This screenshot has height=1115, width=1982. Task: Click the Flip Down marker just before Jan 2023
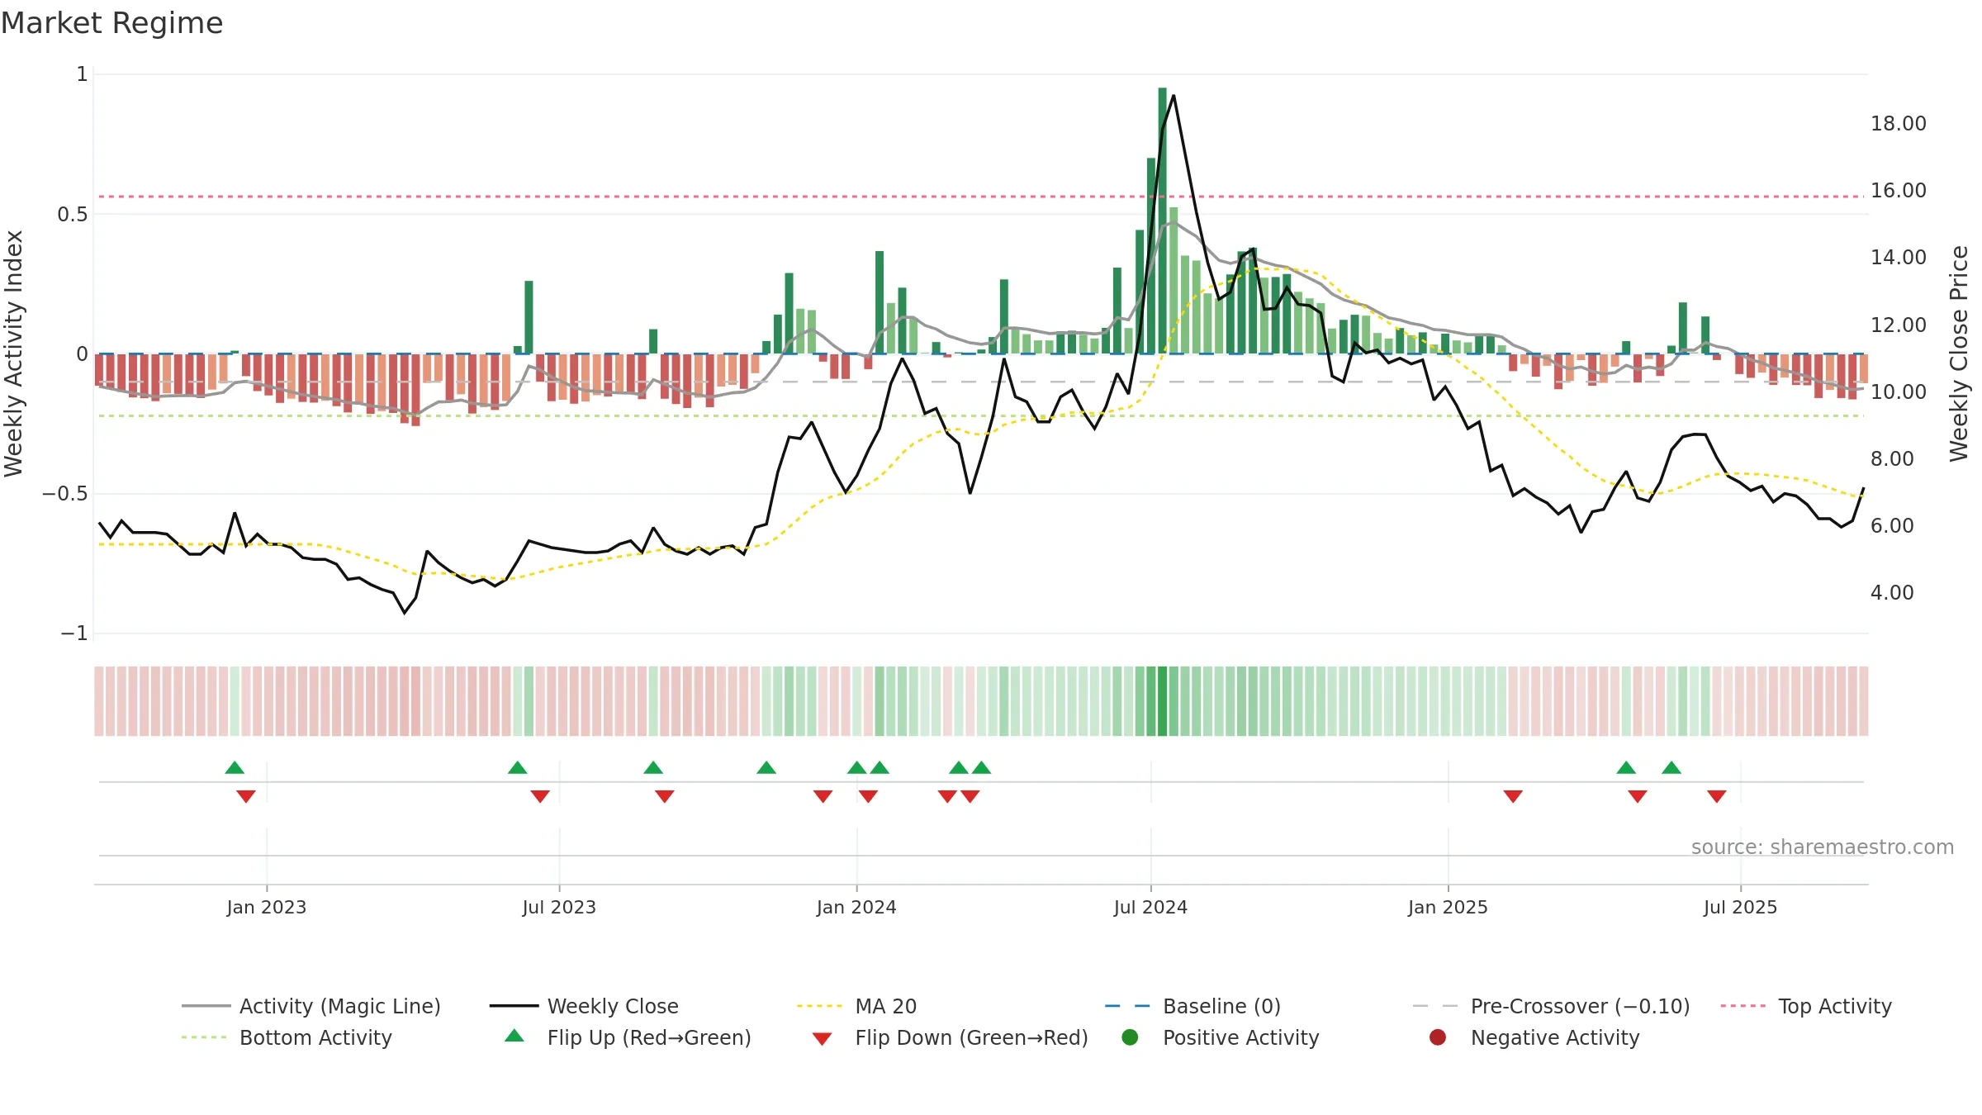[246, 796]
